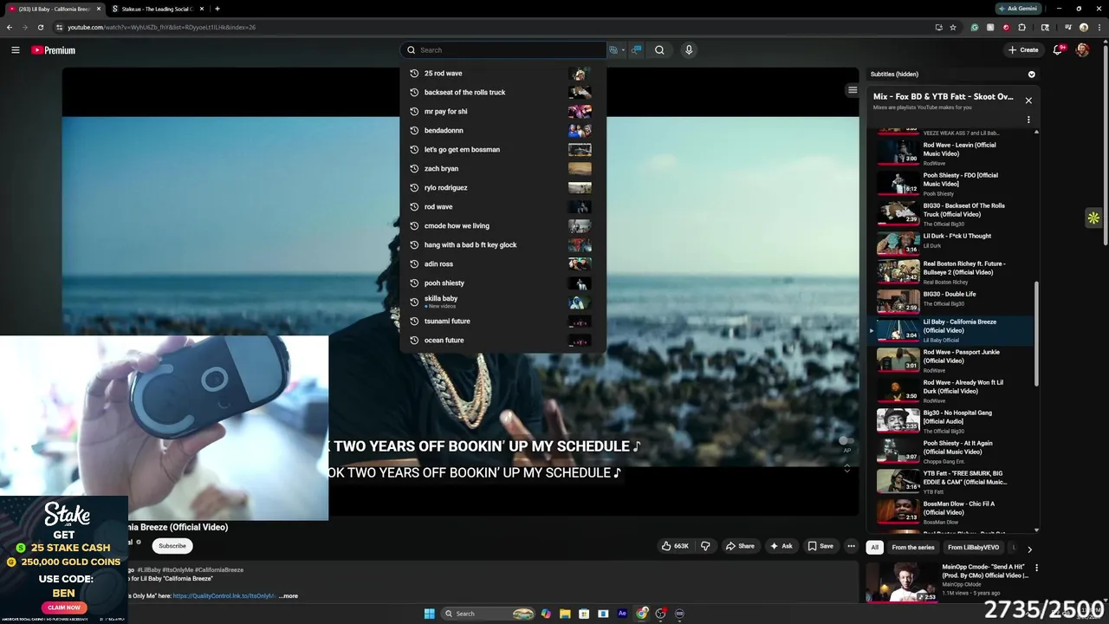Image resolution: width=1109 pixels, height=624 pixels.
Task: Play Lil Durk - F*ck U Thought from playlist
Action: tap(951, 241)
